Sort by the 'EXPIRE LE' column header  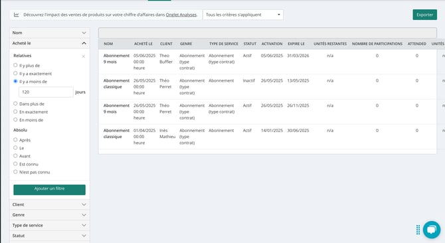296,44
